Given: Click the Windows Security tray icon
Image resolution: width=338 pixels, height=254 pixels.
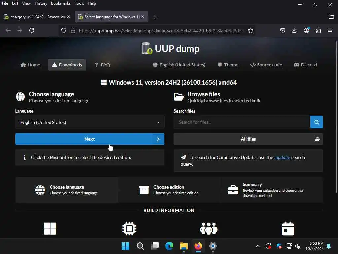Looking at the screenshot, I should (279, 246).
